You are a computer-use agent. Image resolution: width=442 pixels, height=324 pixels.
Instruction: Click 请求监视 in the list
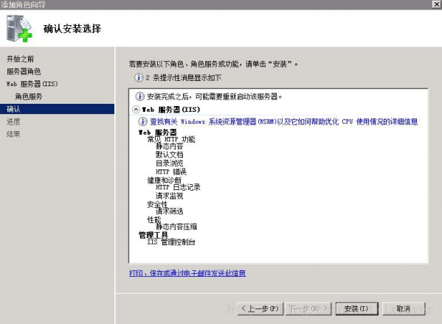170,196
